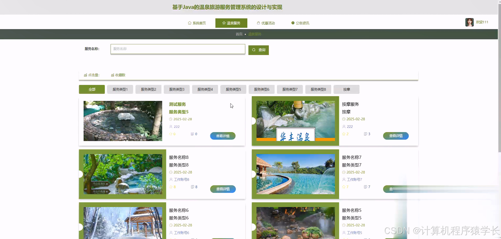This screenshot has height=239, width=501.
Task: Click the 按摩服务 card title text
Action: [350, 104]
